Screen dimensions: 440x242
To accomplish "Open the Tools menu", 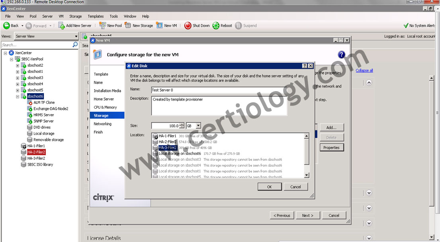I will click(x=113, y=16).
